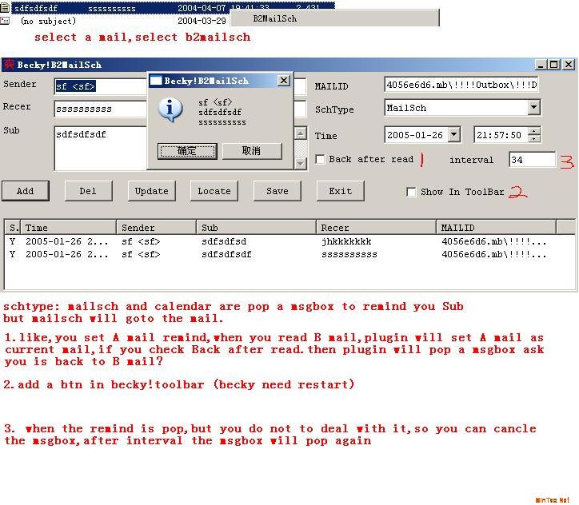Increase the time with the spinner up arrow
Screen dimensions: 579x505
click(x=534, y=131)
